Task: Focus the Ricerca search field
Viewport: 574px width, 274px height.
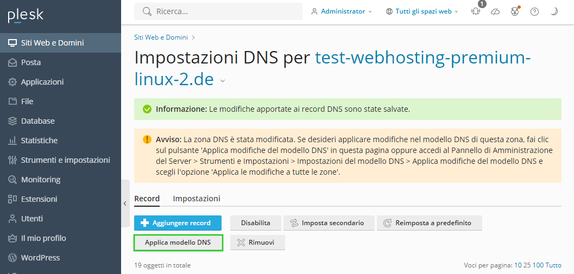Action: coord(218,11)
